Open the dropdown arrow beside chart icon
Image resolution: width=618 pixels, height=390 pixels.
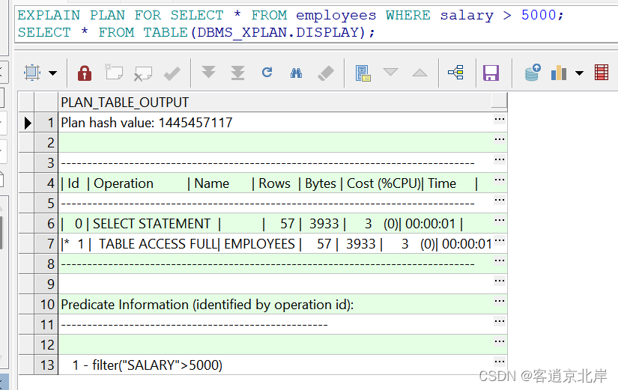point(579,73)
